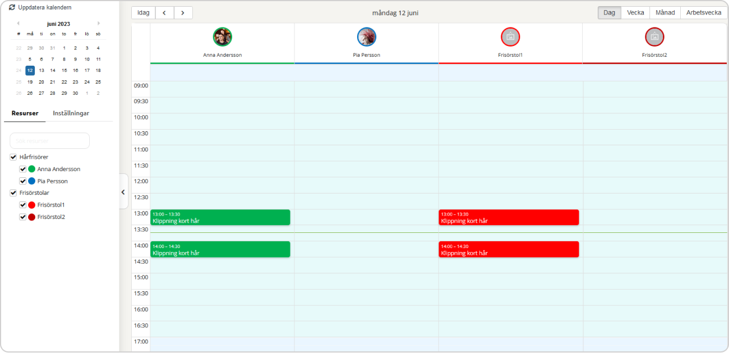Viewport: 729px width, 353px height.
Task: Click the Frisörstol1 resource icon
Action: tap(510, 36)
